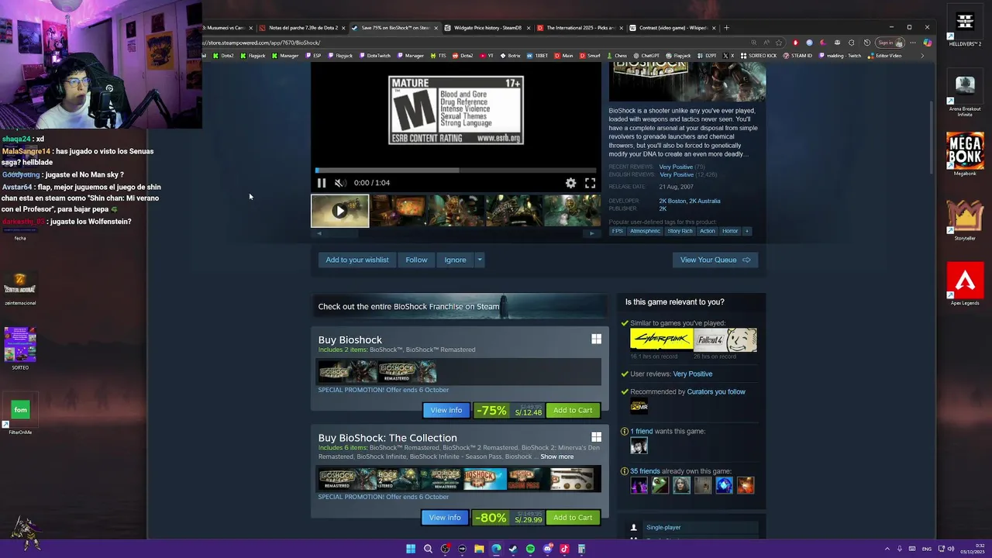The width and height of the screenshot is (992, 558).
Task: Open the Single-player feature link
Action: (x=663, y=527)
